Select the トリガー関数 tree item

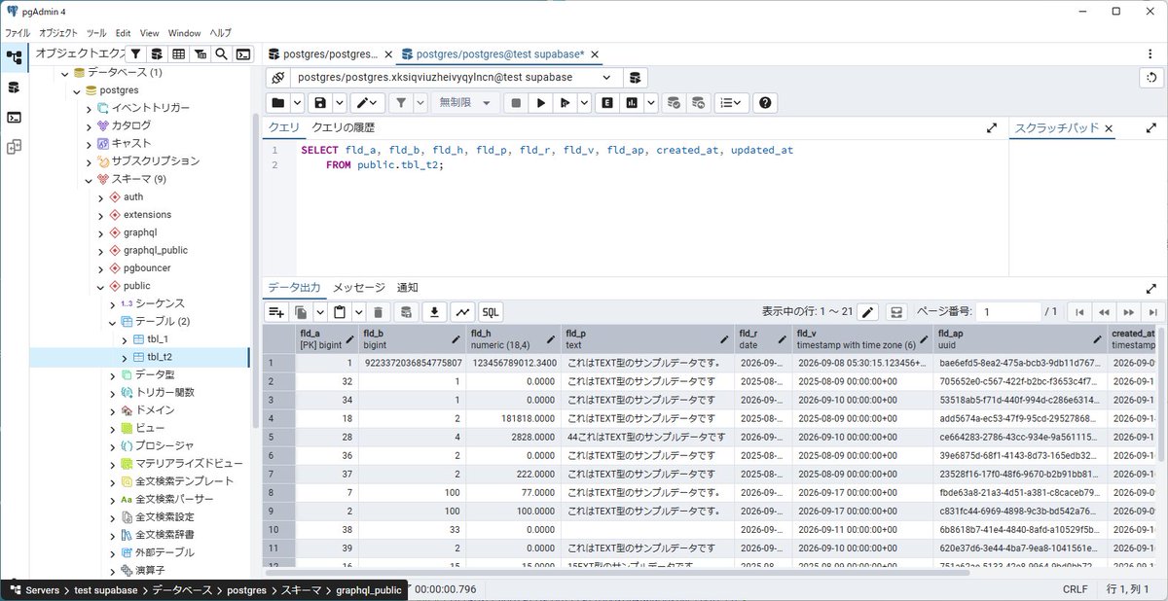[x=164, y=392]
